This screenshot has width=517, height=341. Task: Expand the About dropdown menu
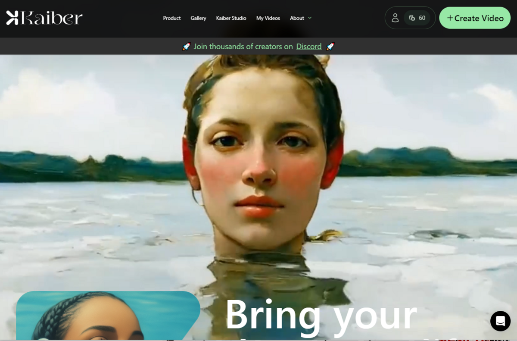301,18
